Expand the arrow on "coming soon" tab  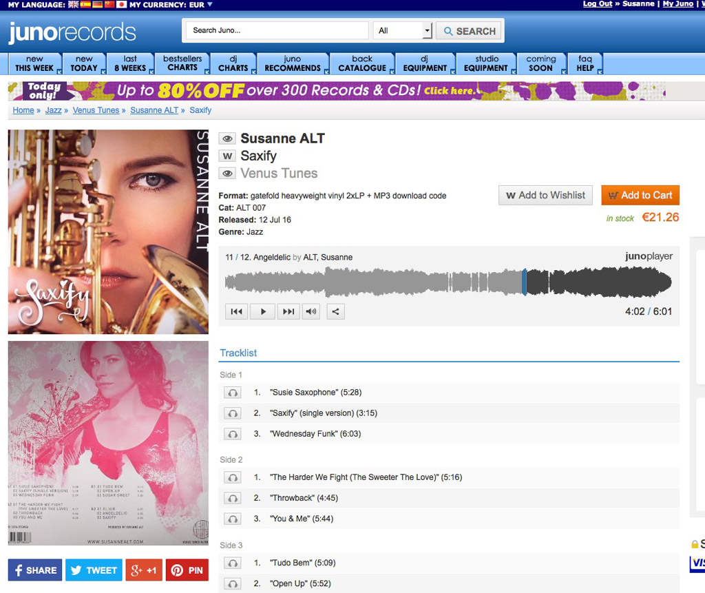click(x=563, y=72)
